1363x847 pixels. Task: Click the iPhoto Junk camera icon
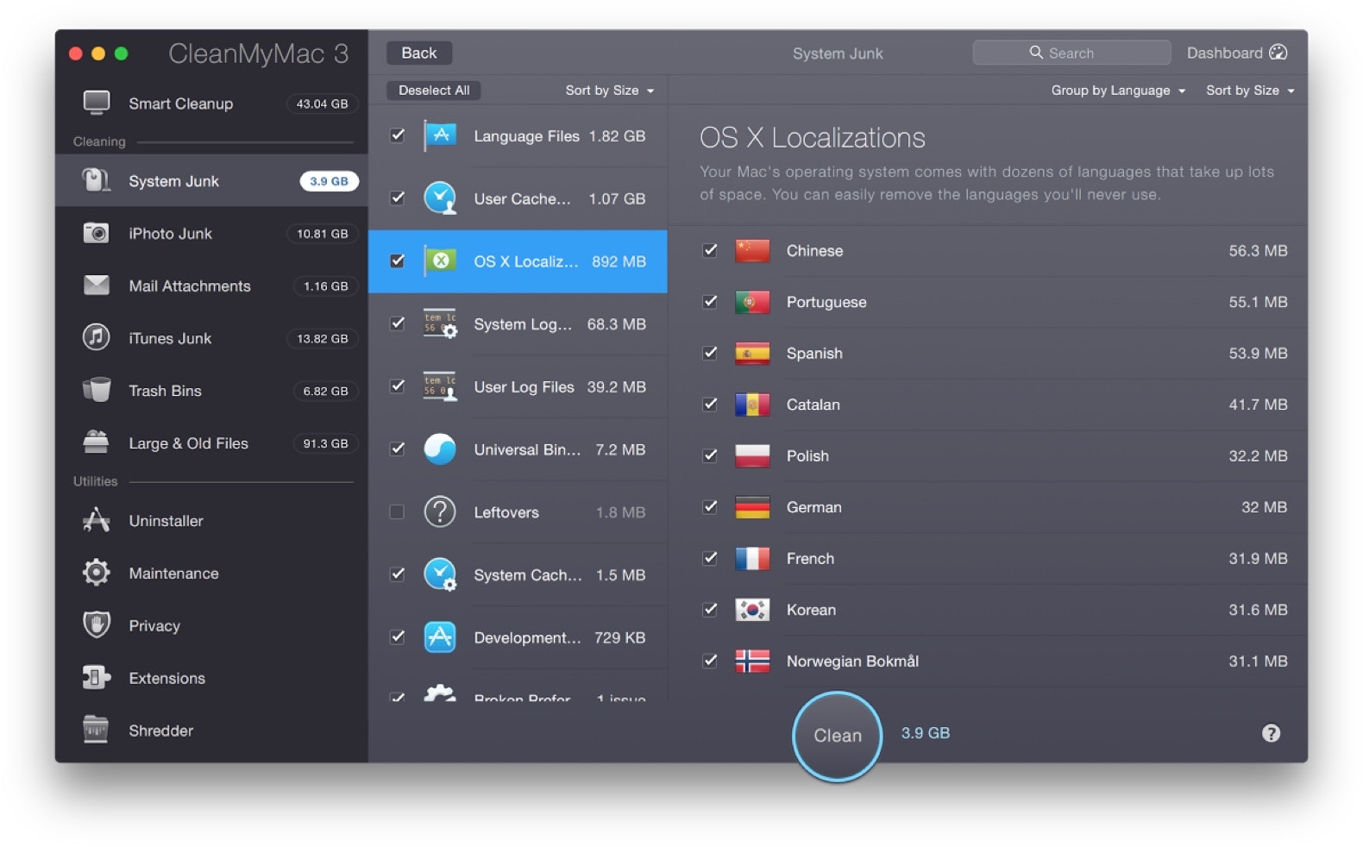[96, 233]
